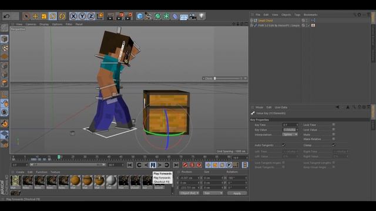The image size is (376, 211).
Task: Open the Edit Render Settings icon
Action: 129,16
